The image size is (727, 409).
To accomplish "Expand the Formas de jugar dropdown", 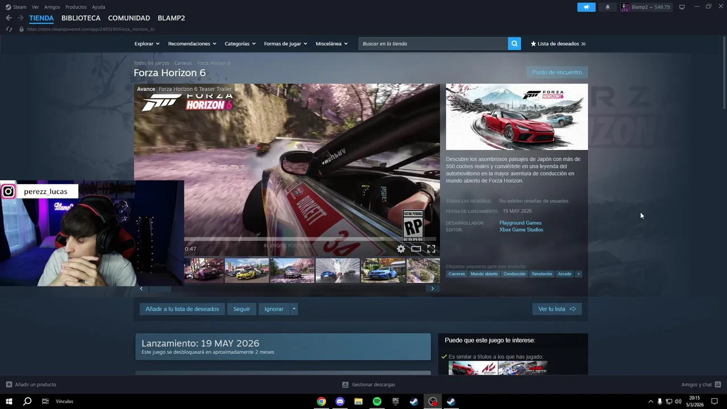I will (286, 44).
